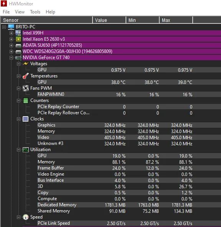221x227 pixels.
Task: Select the Memory row under Clocks
Action: click(x=129, y=131)
